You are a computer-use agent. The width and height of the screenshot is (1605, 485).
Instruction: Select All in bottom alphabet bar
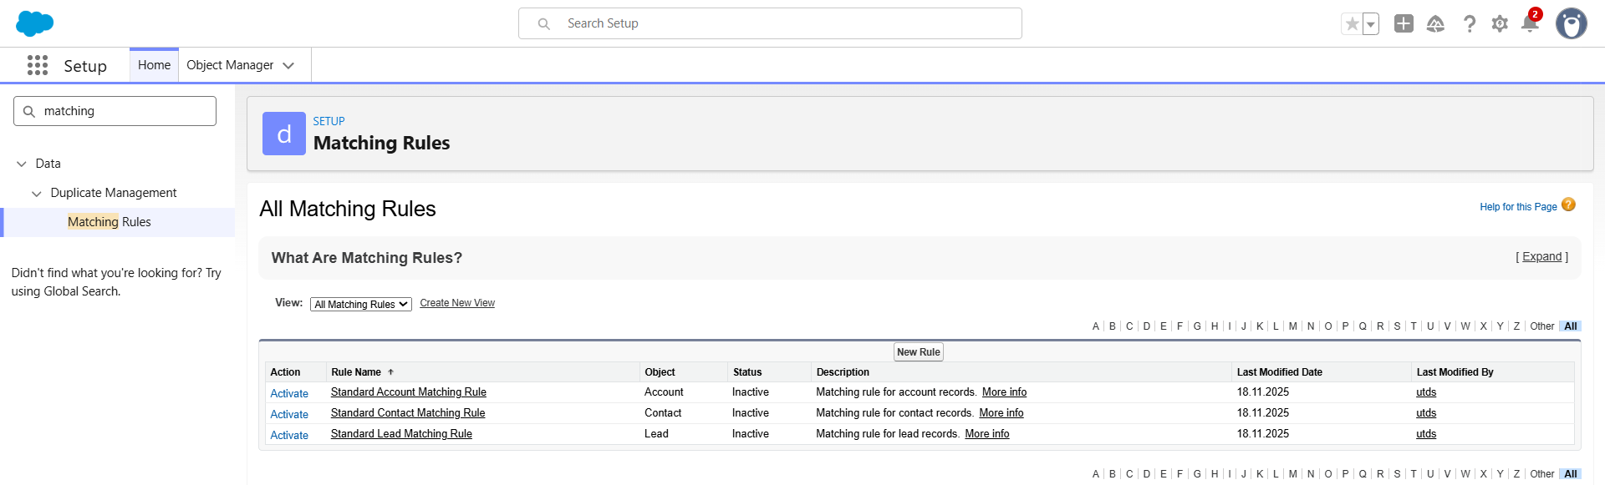click(1571, 474)
